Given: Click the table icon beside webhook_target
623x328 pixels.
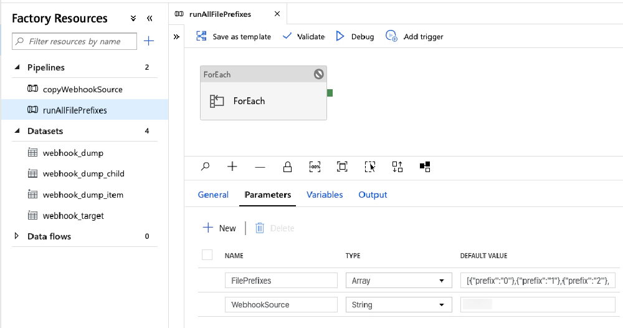Looking at the screenshot, I should point(32,215).
